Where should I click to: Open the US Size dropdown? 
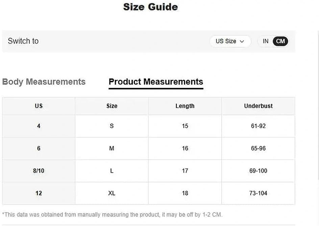point(230,41)
